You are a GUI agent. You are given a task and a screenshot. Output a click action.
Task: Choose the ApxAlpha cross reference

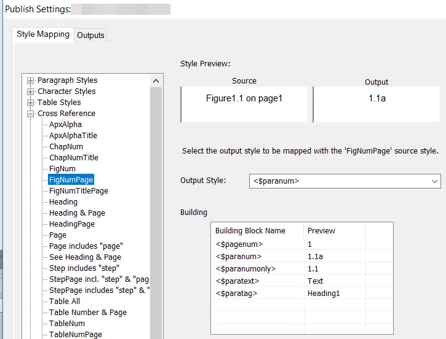coord(65,124)
